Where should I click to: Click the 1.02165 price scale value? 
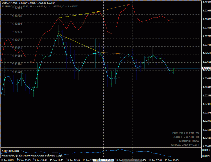(x=207, y=130)
